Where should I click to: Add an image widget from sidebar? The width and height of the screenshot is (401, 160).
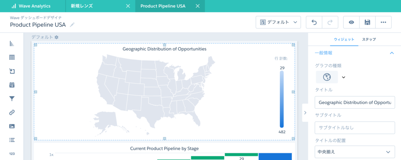(x=12, y=126)
